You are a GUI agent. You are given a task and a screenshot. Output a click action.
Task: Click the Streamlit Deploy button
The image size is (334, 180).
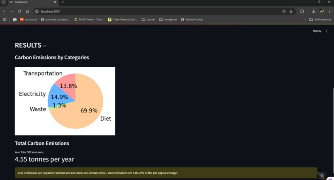(317, 31)
